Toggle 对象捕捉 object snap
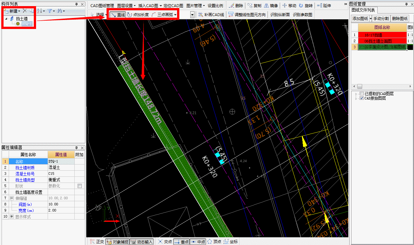Viewport: 414px width, 245px height. [x=118, y=241]
